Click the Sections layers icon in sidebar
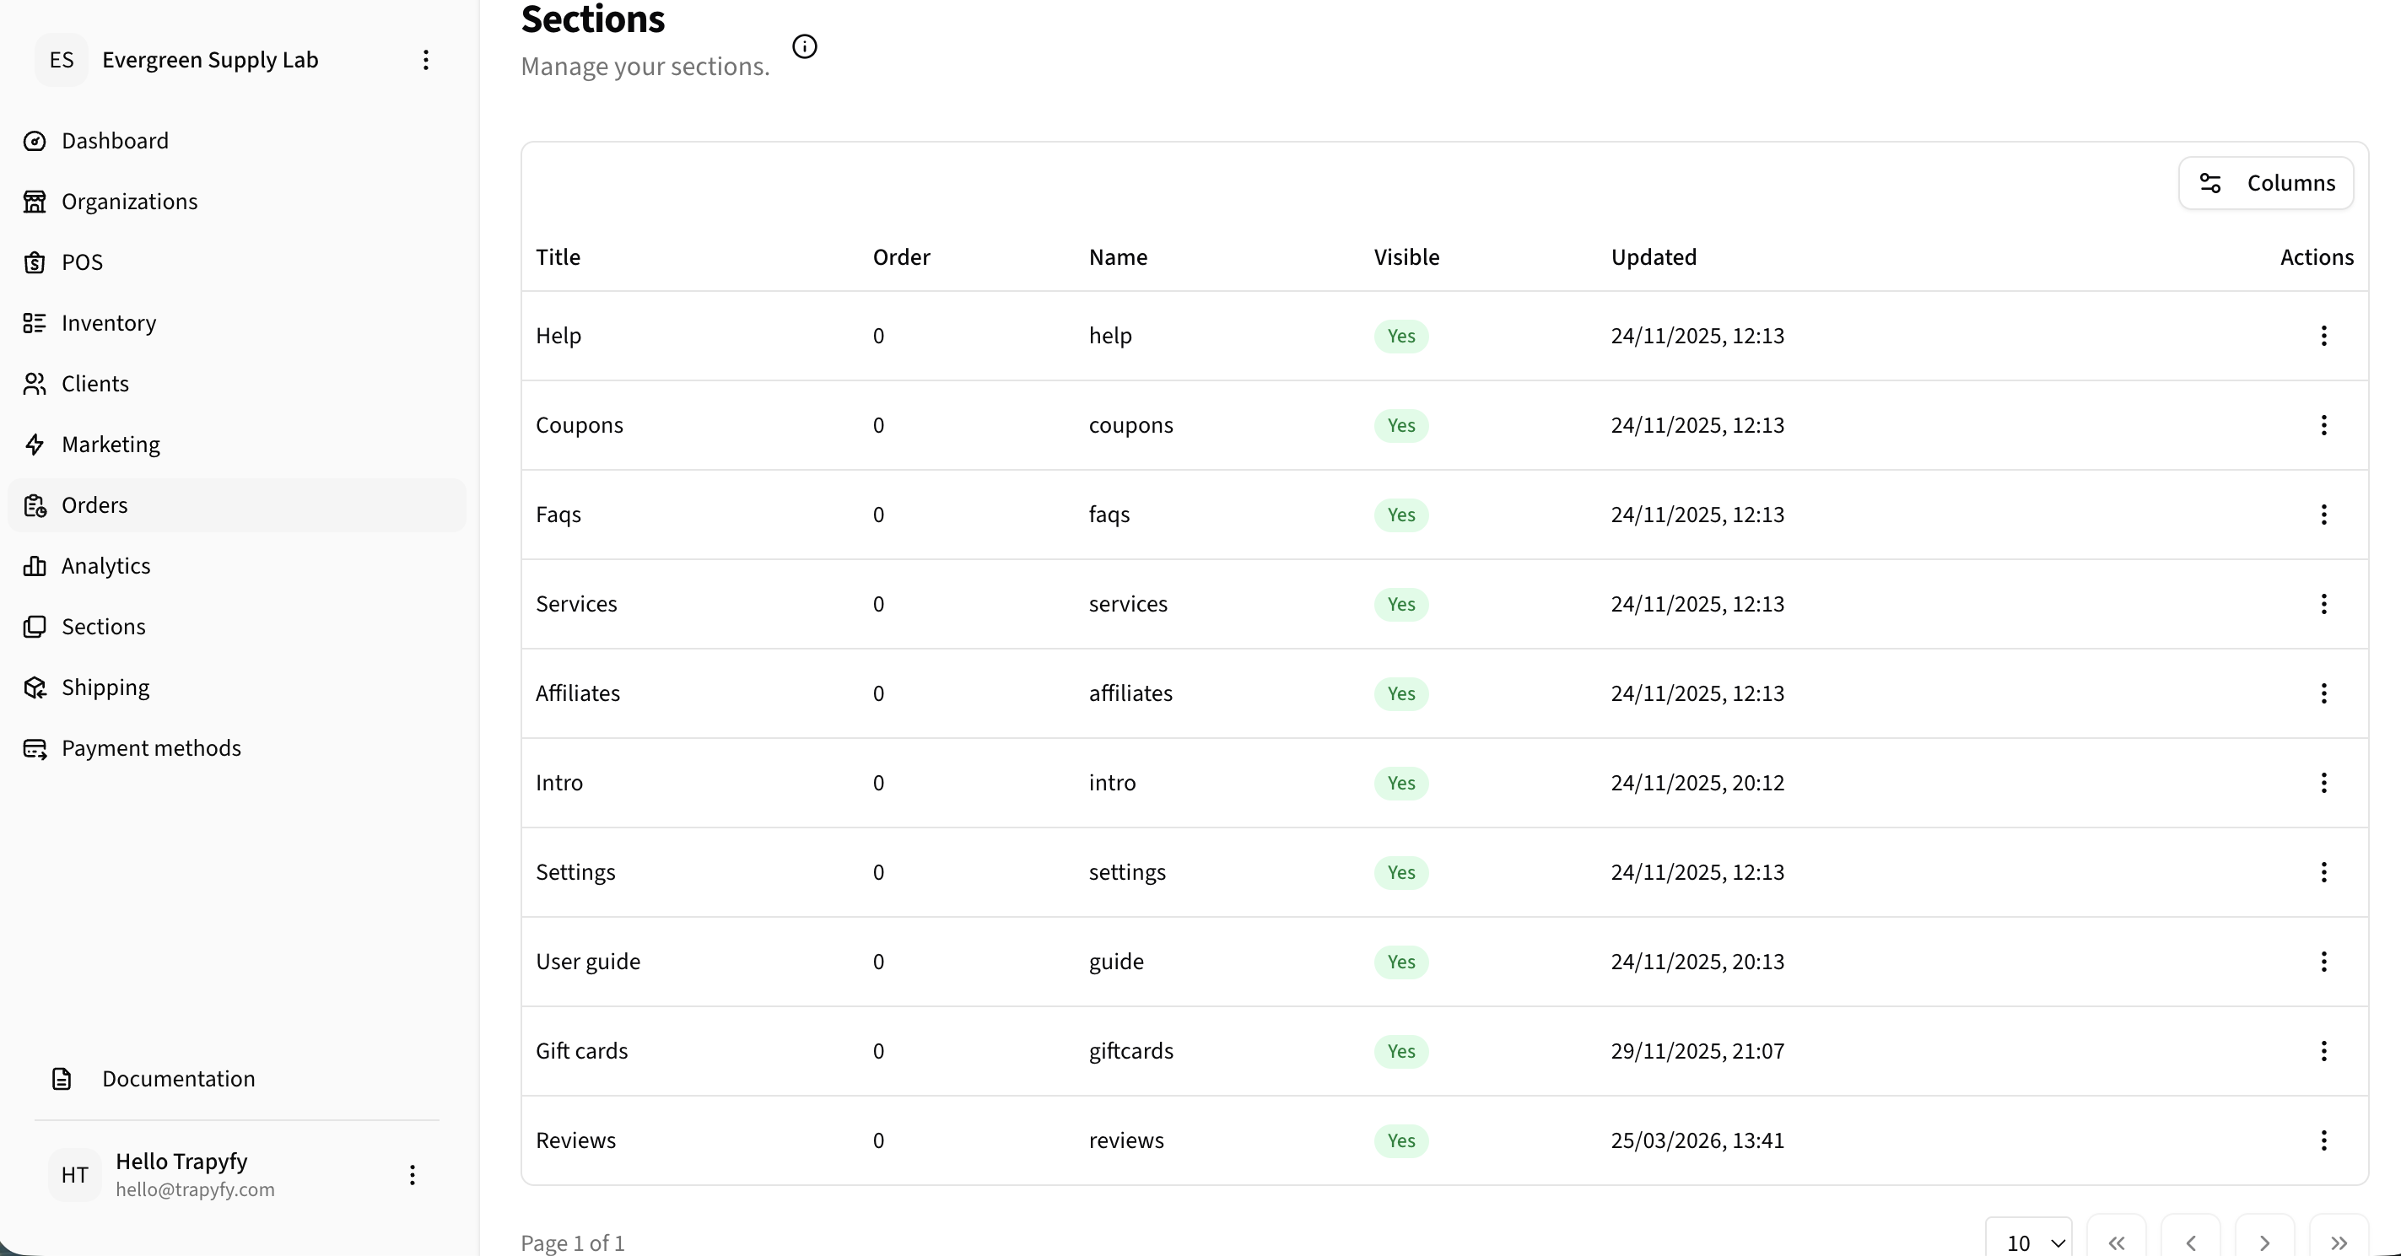Image resolution: width=2401 pixels, height=1256 pixels. pyautogui.click(x=35, y=626)
